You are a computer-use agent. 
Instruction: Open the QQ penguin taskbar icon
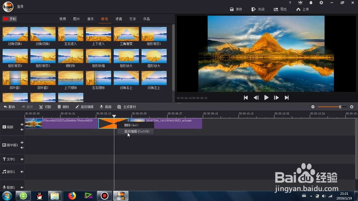click(39, 196)
